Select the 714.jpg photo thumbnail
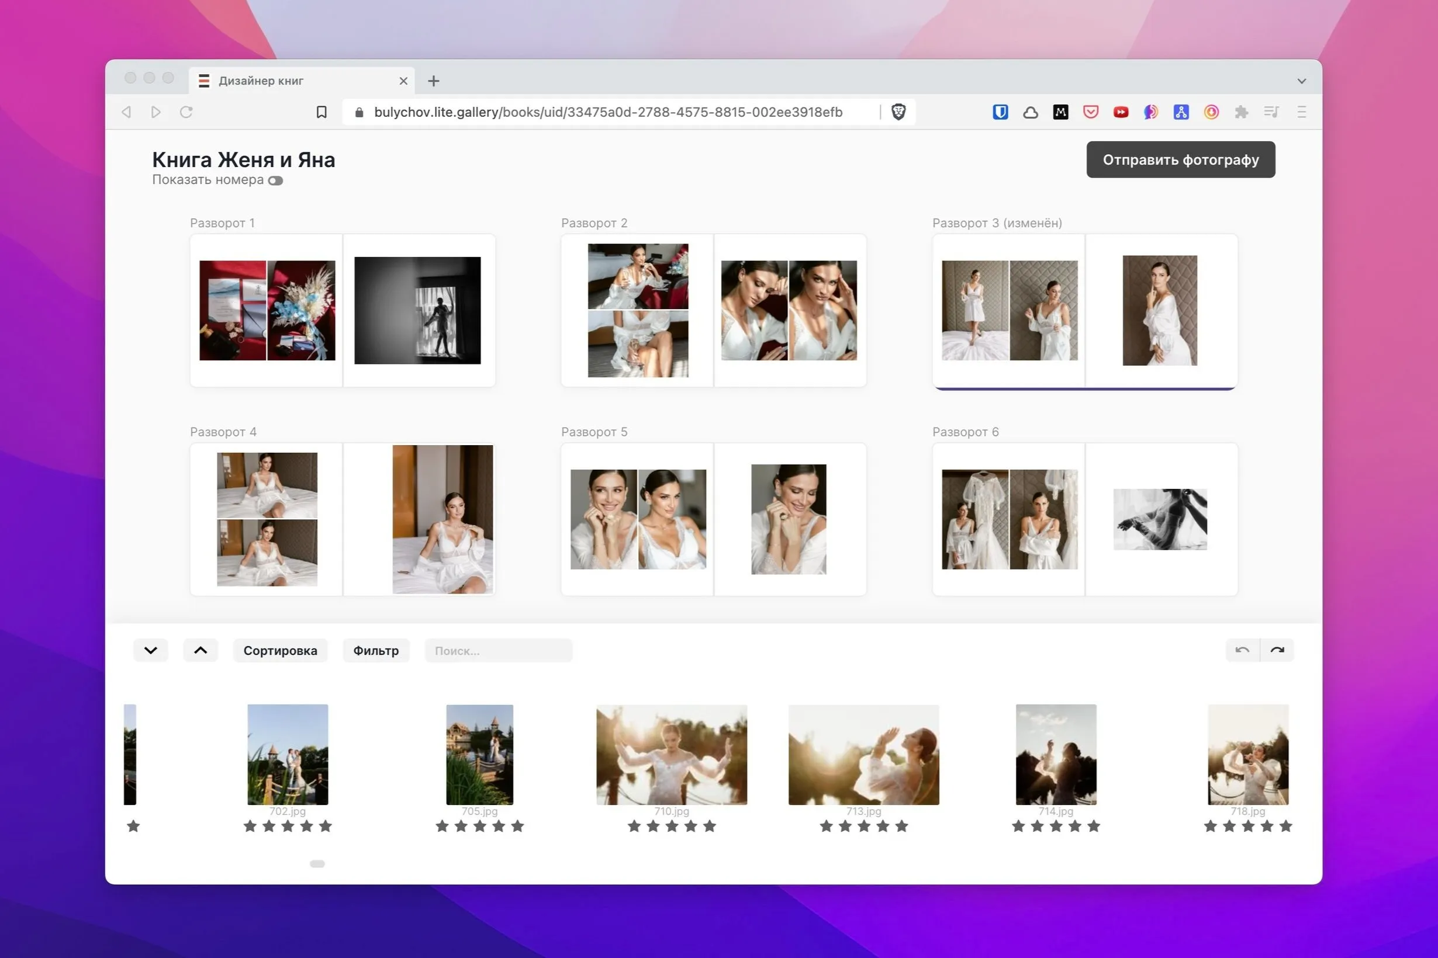Screen dimensions: 1438x958 coord(1056,755)
